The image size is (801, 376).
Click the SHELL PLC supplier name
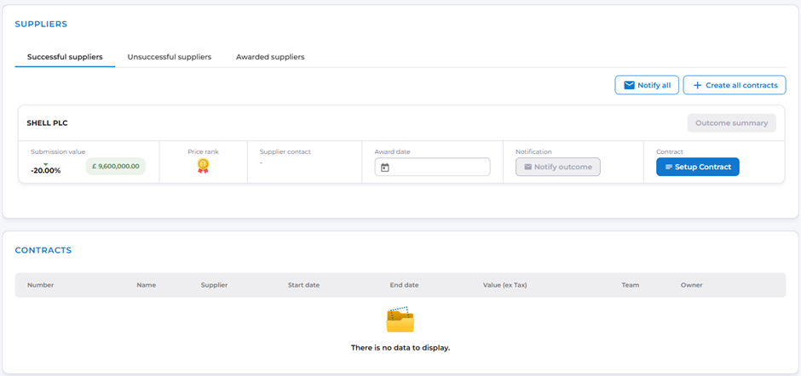click(48, 123)
